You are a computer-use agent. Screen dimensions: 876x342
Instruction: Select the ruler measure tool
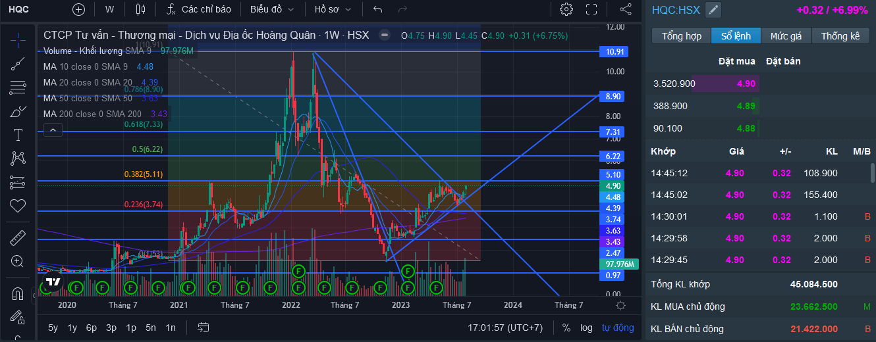[x=18, y=237]
